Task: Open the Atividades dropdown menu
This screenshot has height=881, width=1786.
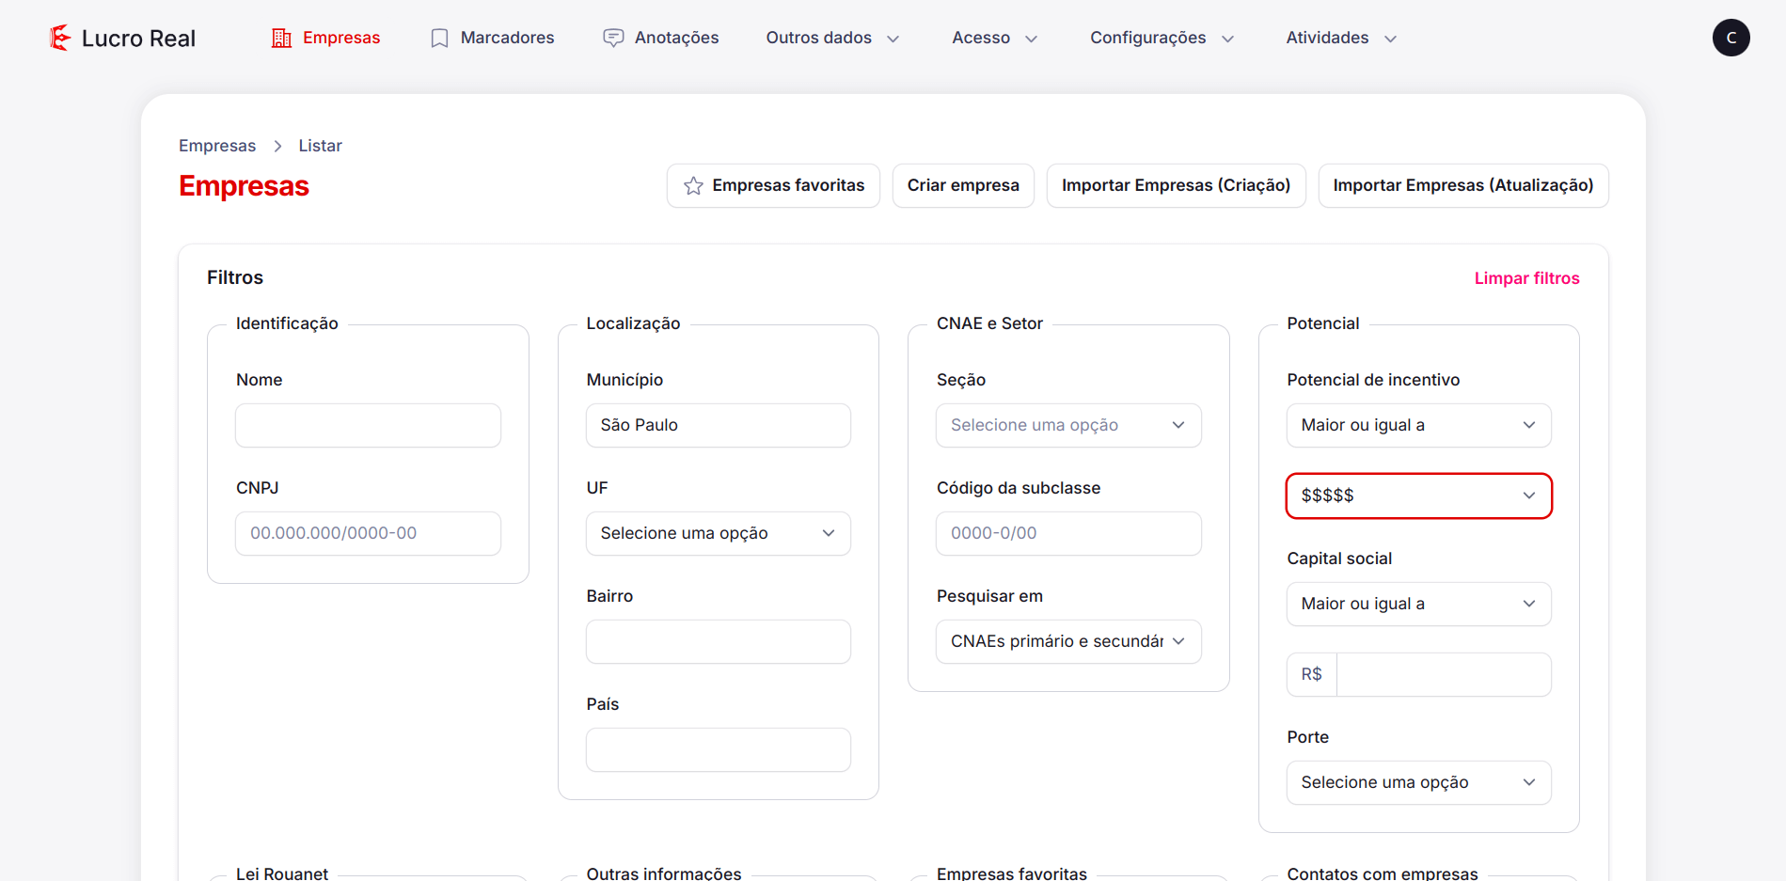Action: click(1340, 38)
